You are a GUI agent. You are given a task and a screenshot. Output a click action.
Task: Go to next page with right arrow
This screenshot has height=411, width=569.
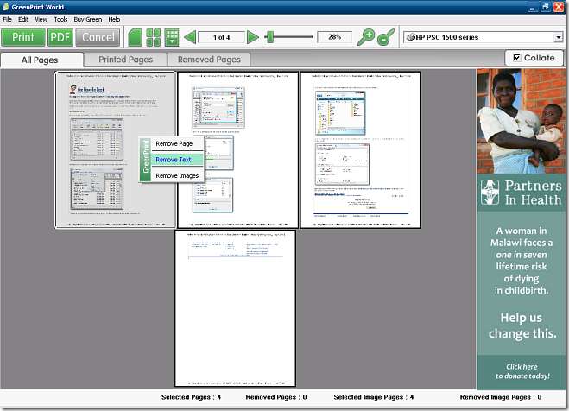[253, 37]
